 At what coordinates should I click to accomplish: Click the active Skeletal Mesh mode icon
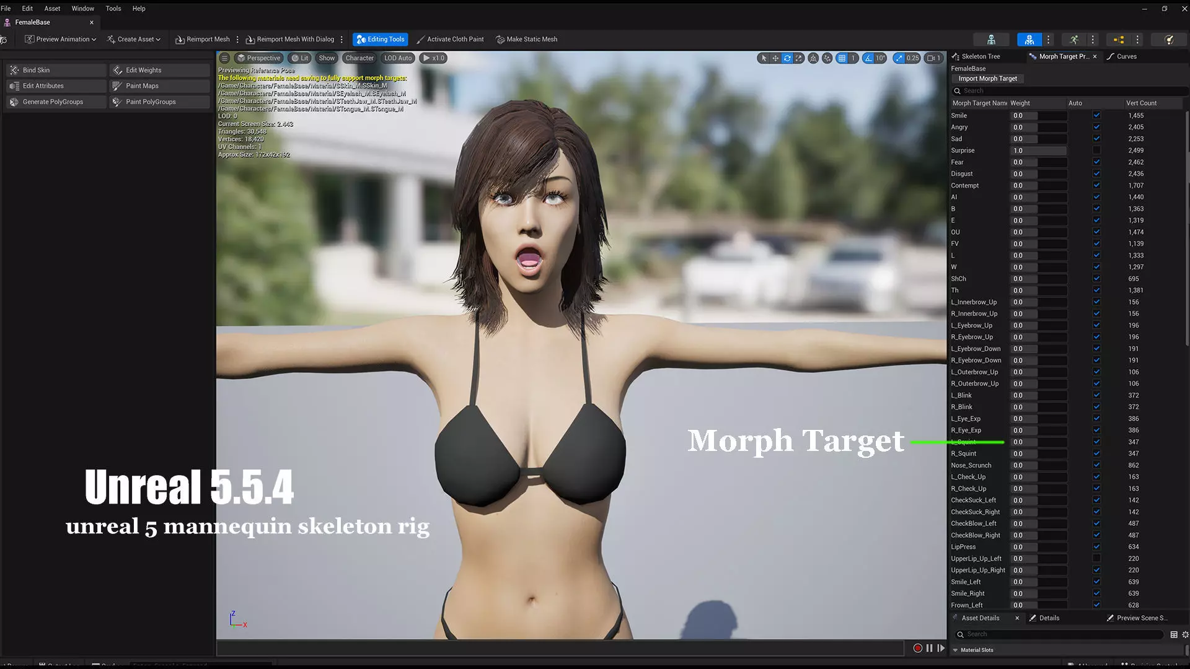pyautogui.click(x=1029, y=39)
